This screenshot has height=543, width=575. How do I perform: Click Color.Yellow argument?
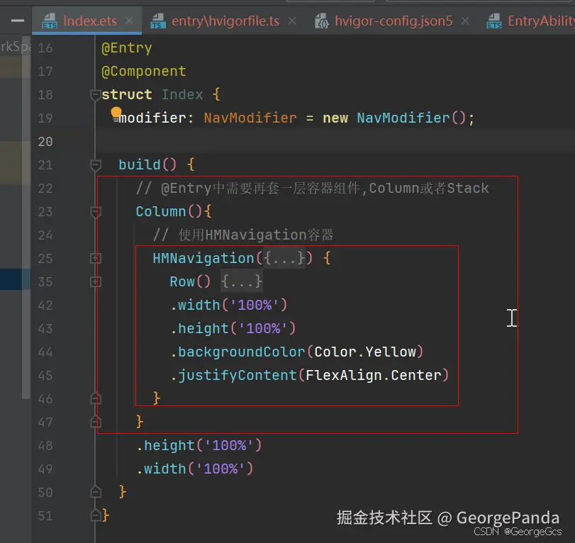tap(365, 352)
